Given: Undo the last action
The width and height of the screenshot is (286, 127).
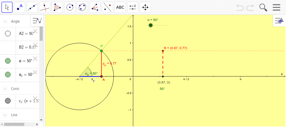Looking at the screenshot, I should click(240, 8).
